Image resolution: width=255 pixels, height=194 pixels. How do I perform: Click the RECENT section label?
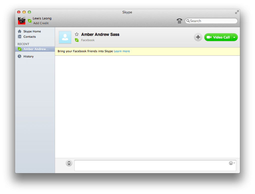tap(23, 44)
